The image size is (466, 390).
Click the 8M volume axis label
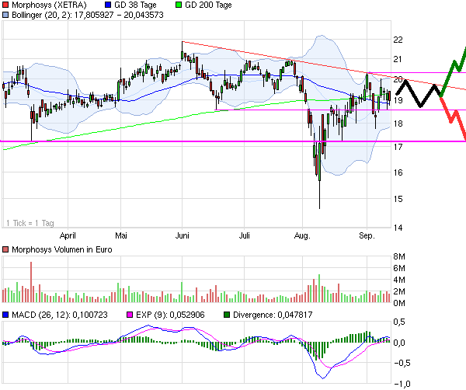click(x=399, y=256)
